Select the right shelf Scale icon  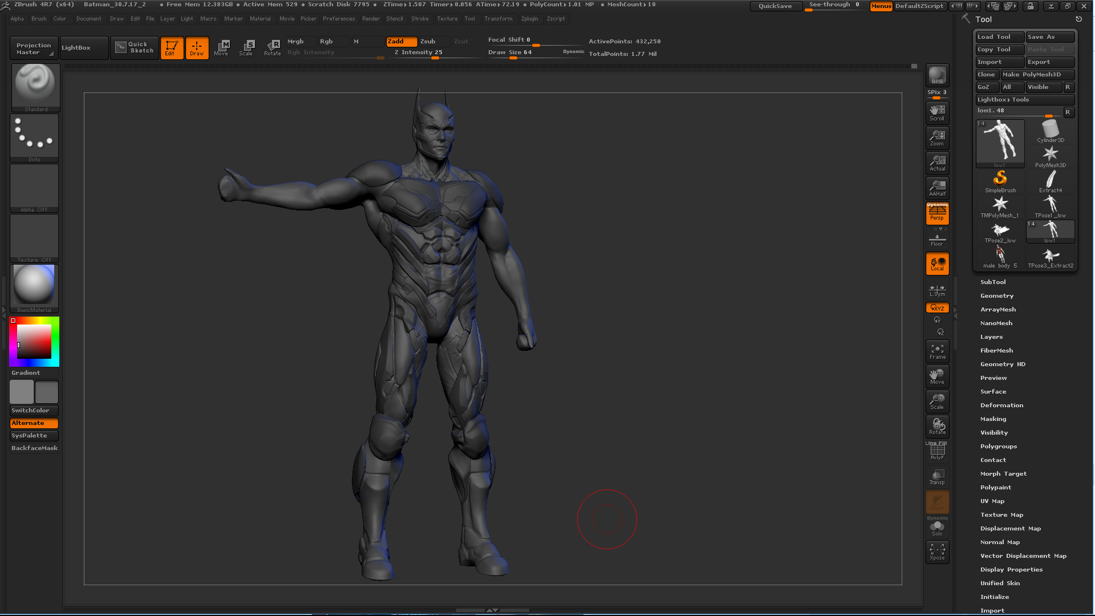[937, 401]
